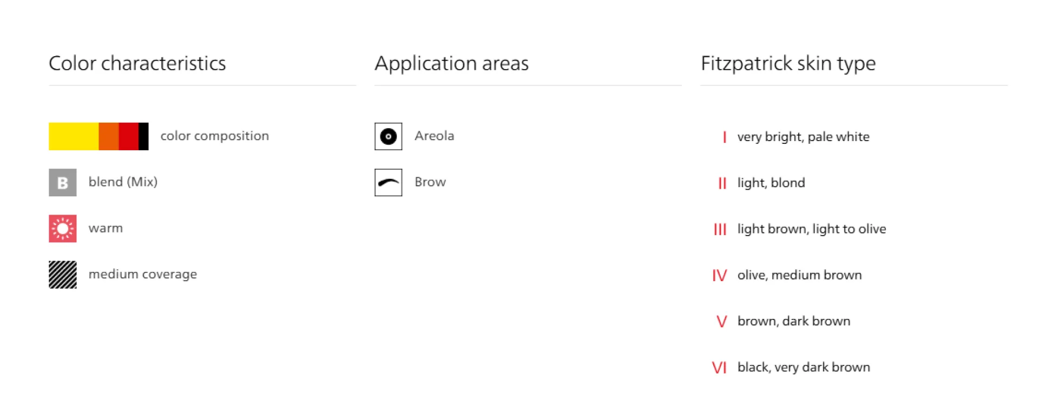The height and width of the screenshot is (413, 1039).
Task: Click the 'medium coverage' text label
Action: pyautogui.click(x=143, y=275)
